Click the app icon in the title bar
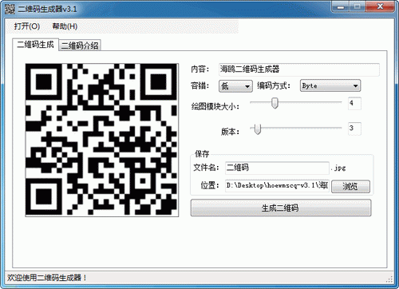Viewport: 399px width, 289px height. coord(10,9)
